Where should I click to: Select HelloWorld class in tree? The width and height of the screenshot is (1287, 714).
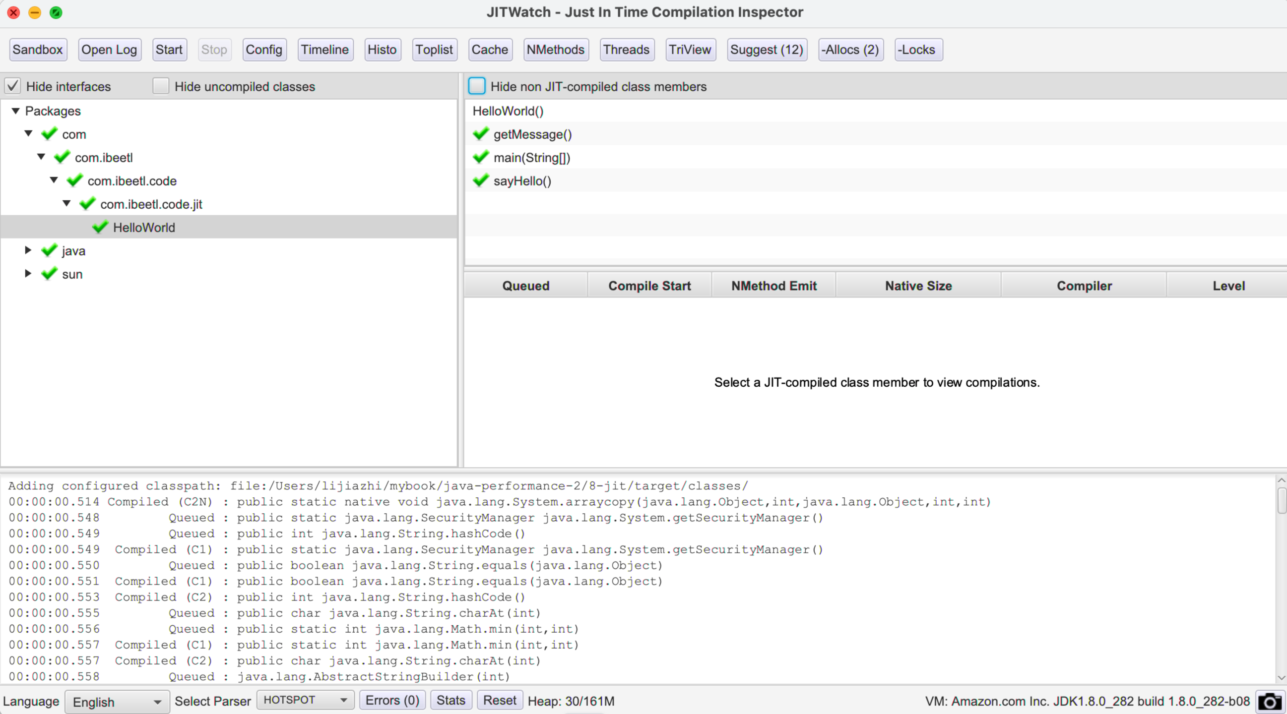pos(229,227)
